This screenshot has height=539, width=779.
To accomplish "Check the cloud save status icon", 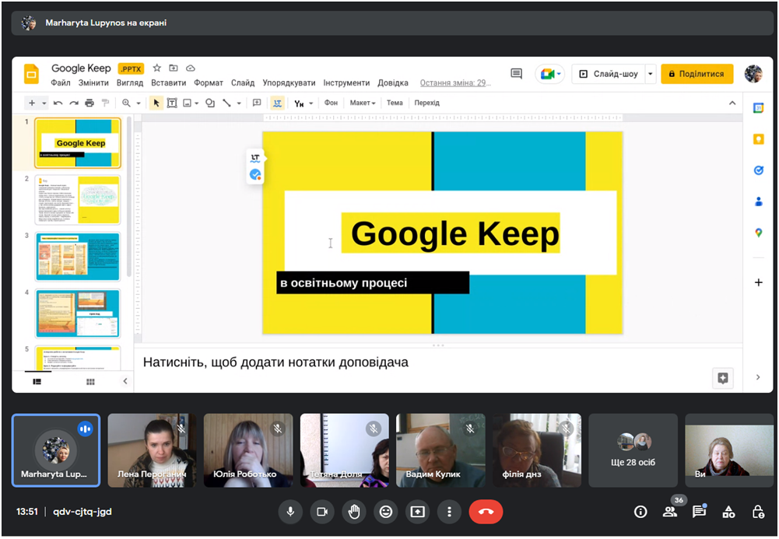I will (191, 68).
